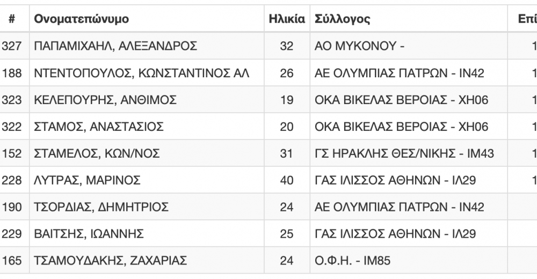Click the # column header

pyautogui.click(x=12, y=19)
